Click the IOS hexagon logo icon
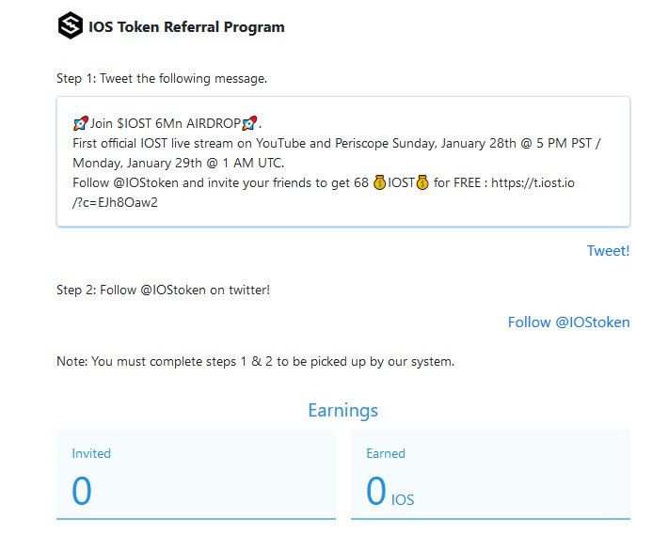Image resolution: width=668 pixels, height=550 pixels. 71,26
